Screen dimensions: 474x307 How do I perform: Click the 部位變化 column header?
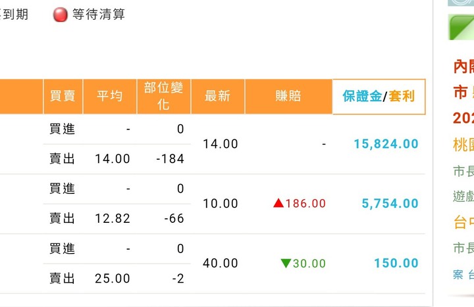163,96
